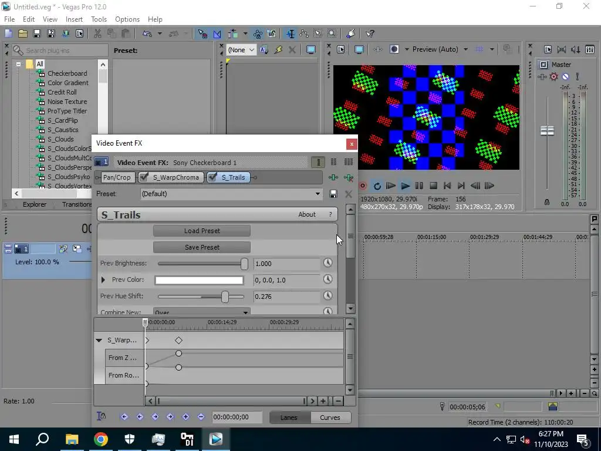Viewport: 601px width, 451px height.
Task: Animate Prev Color with its clock icon
Action: point(327,279)
